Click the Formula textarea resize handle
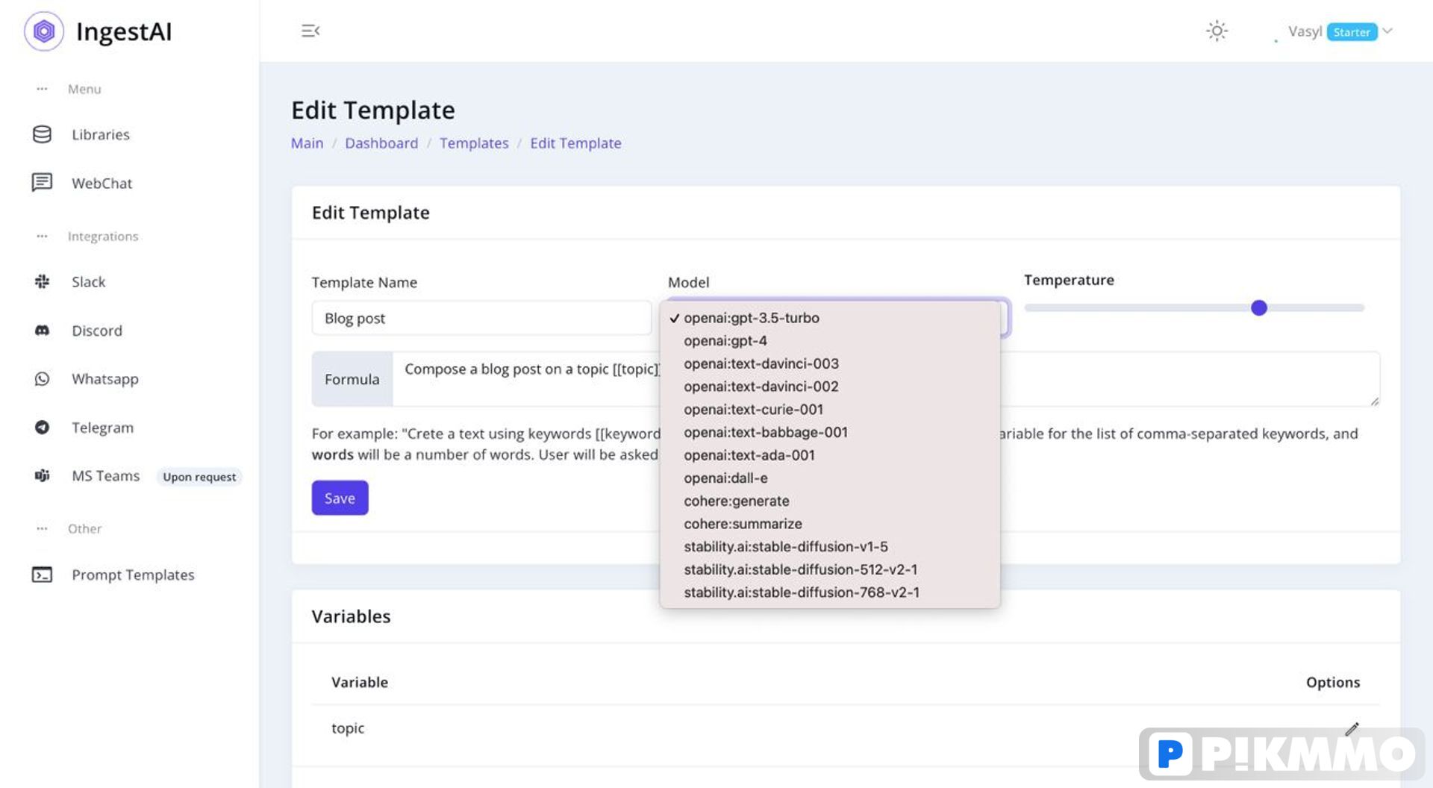1433x788 pixels. (1374, 401)
